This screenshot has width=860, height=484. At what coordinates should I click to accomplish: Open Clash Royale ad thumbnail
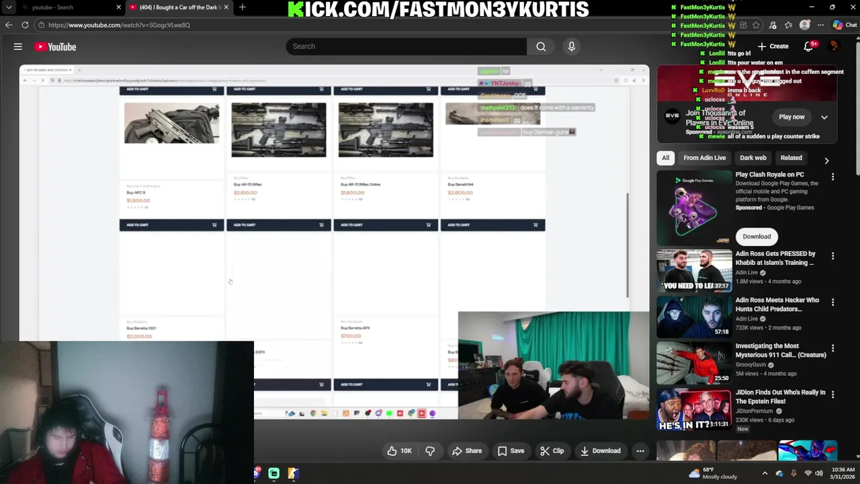pyautogui.click(x=694, y=208)
